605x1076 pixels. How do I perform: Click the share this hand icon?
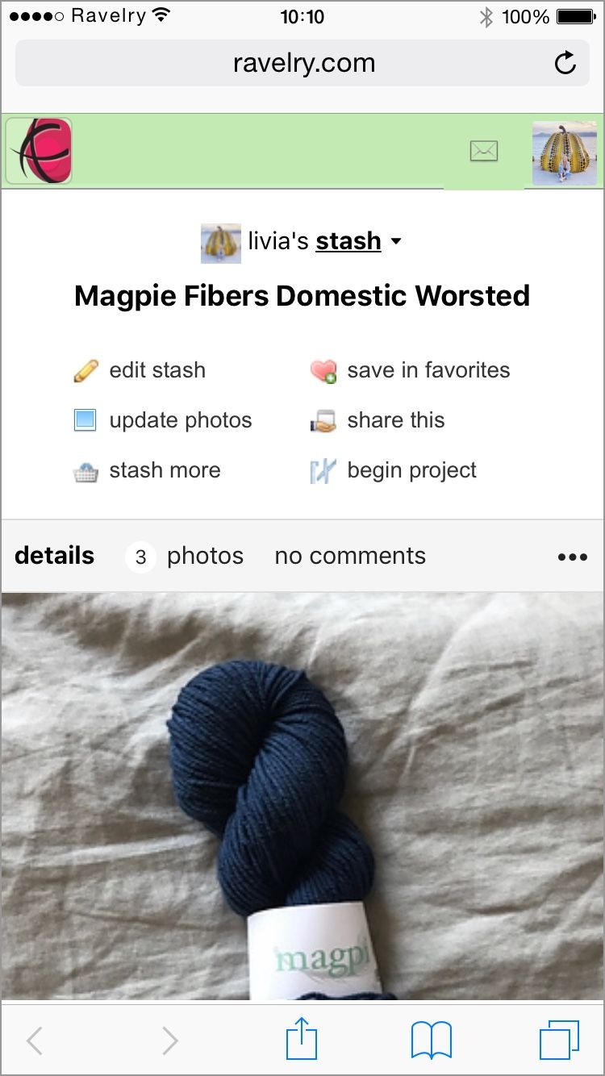(x=323, y=421)
